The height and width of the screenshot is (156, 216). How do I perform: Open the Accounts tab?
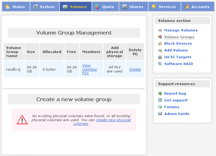coord(197,7)
